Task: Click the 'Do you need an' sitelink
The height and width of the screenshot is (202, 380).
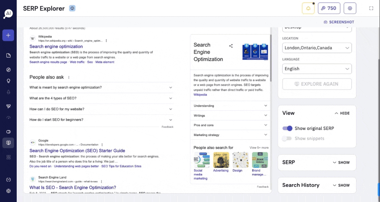Action: (x=40, y=166)
